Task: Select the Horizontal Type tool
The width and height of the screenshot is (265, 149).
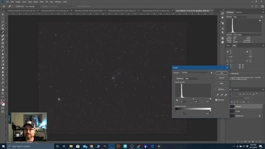Action: point(3,79)
